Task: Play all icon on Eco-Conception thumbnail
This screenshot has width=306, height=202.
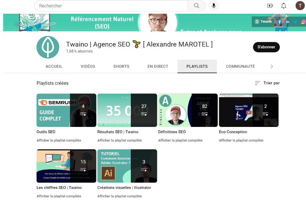Action: pos(265,114)
